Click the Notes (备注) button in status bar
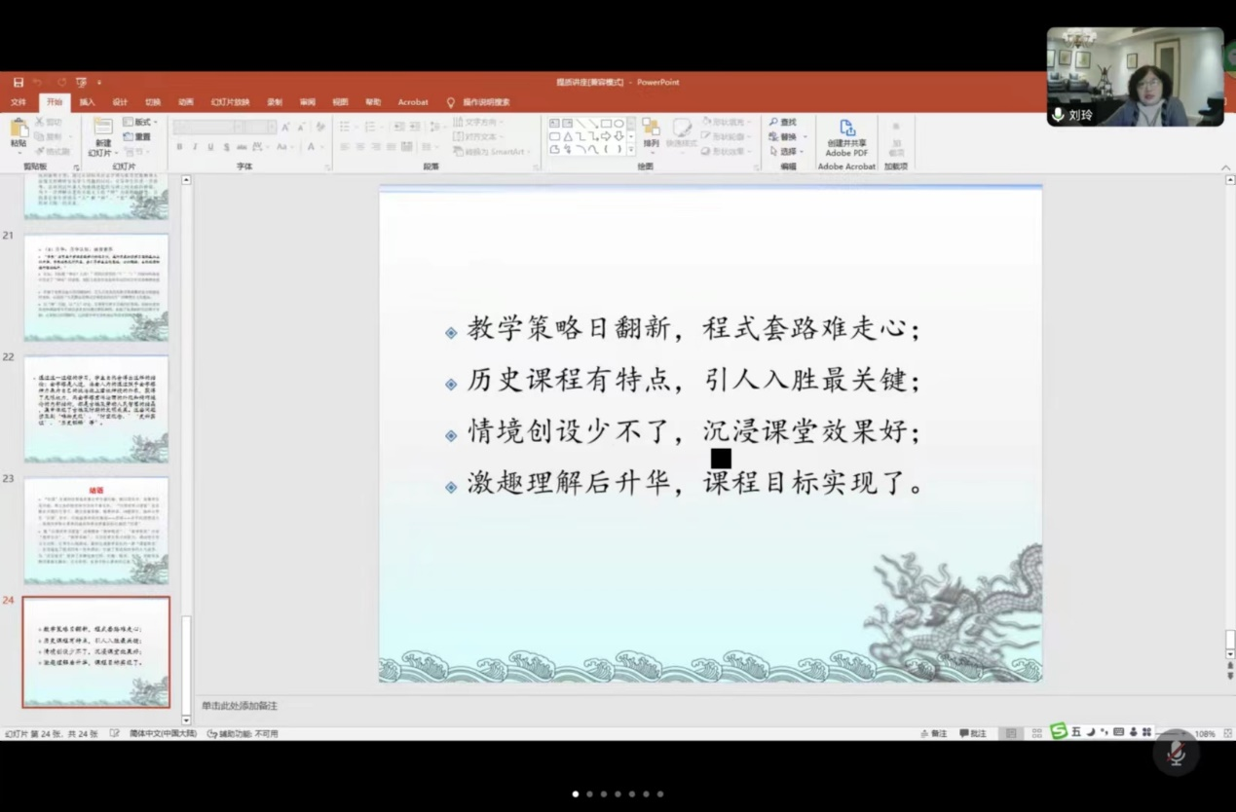The height and width of the screenshot is (812, 1236). click(933, 733)
